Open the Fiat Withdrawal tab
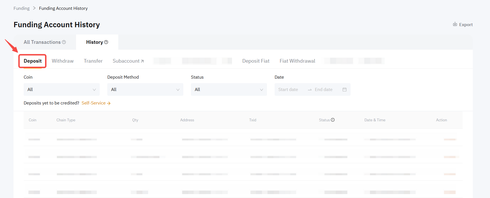 click(x=297, y=61)
